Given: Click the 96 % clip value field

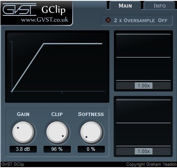Looking at the screenshot, I should 57,149.
